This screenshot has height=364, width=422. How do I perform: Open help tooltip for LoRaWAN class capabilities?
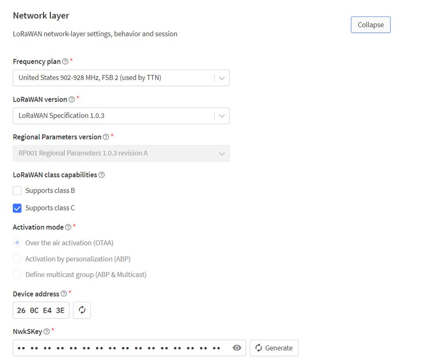(101, 175)
